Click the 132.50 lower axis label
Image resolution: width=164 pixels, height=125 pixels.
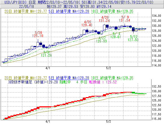point(156,87)
